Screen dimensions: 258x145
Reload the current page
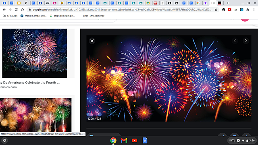pyautogui.click(x=16, y=10)
